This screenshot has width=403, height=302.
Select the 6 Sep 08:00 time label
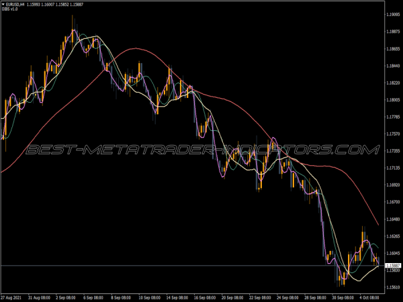coord(96,297)
